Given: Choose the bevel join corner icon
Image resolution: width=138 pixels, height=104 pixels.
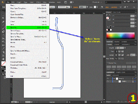Looking at the screenshot, I should click(x=122, y=55).
